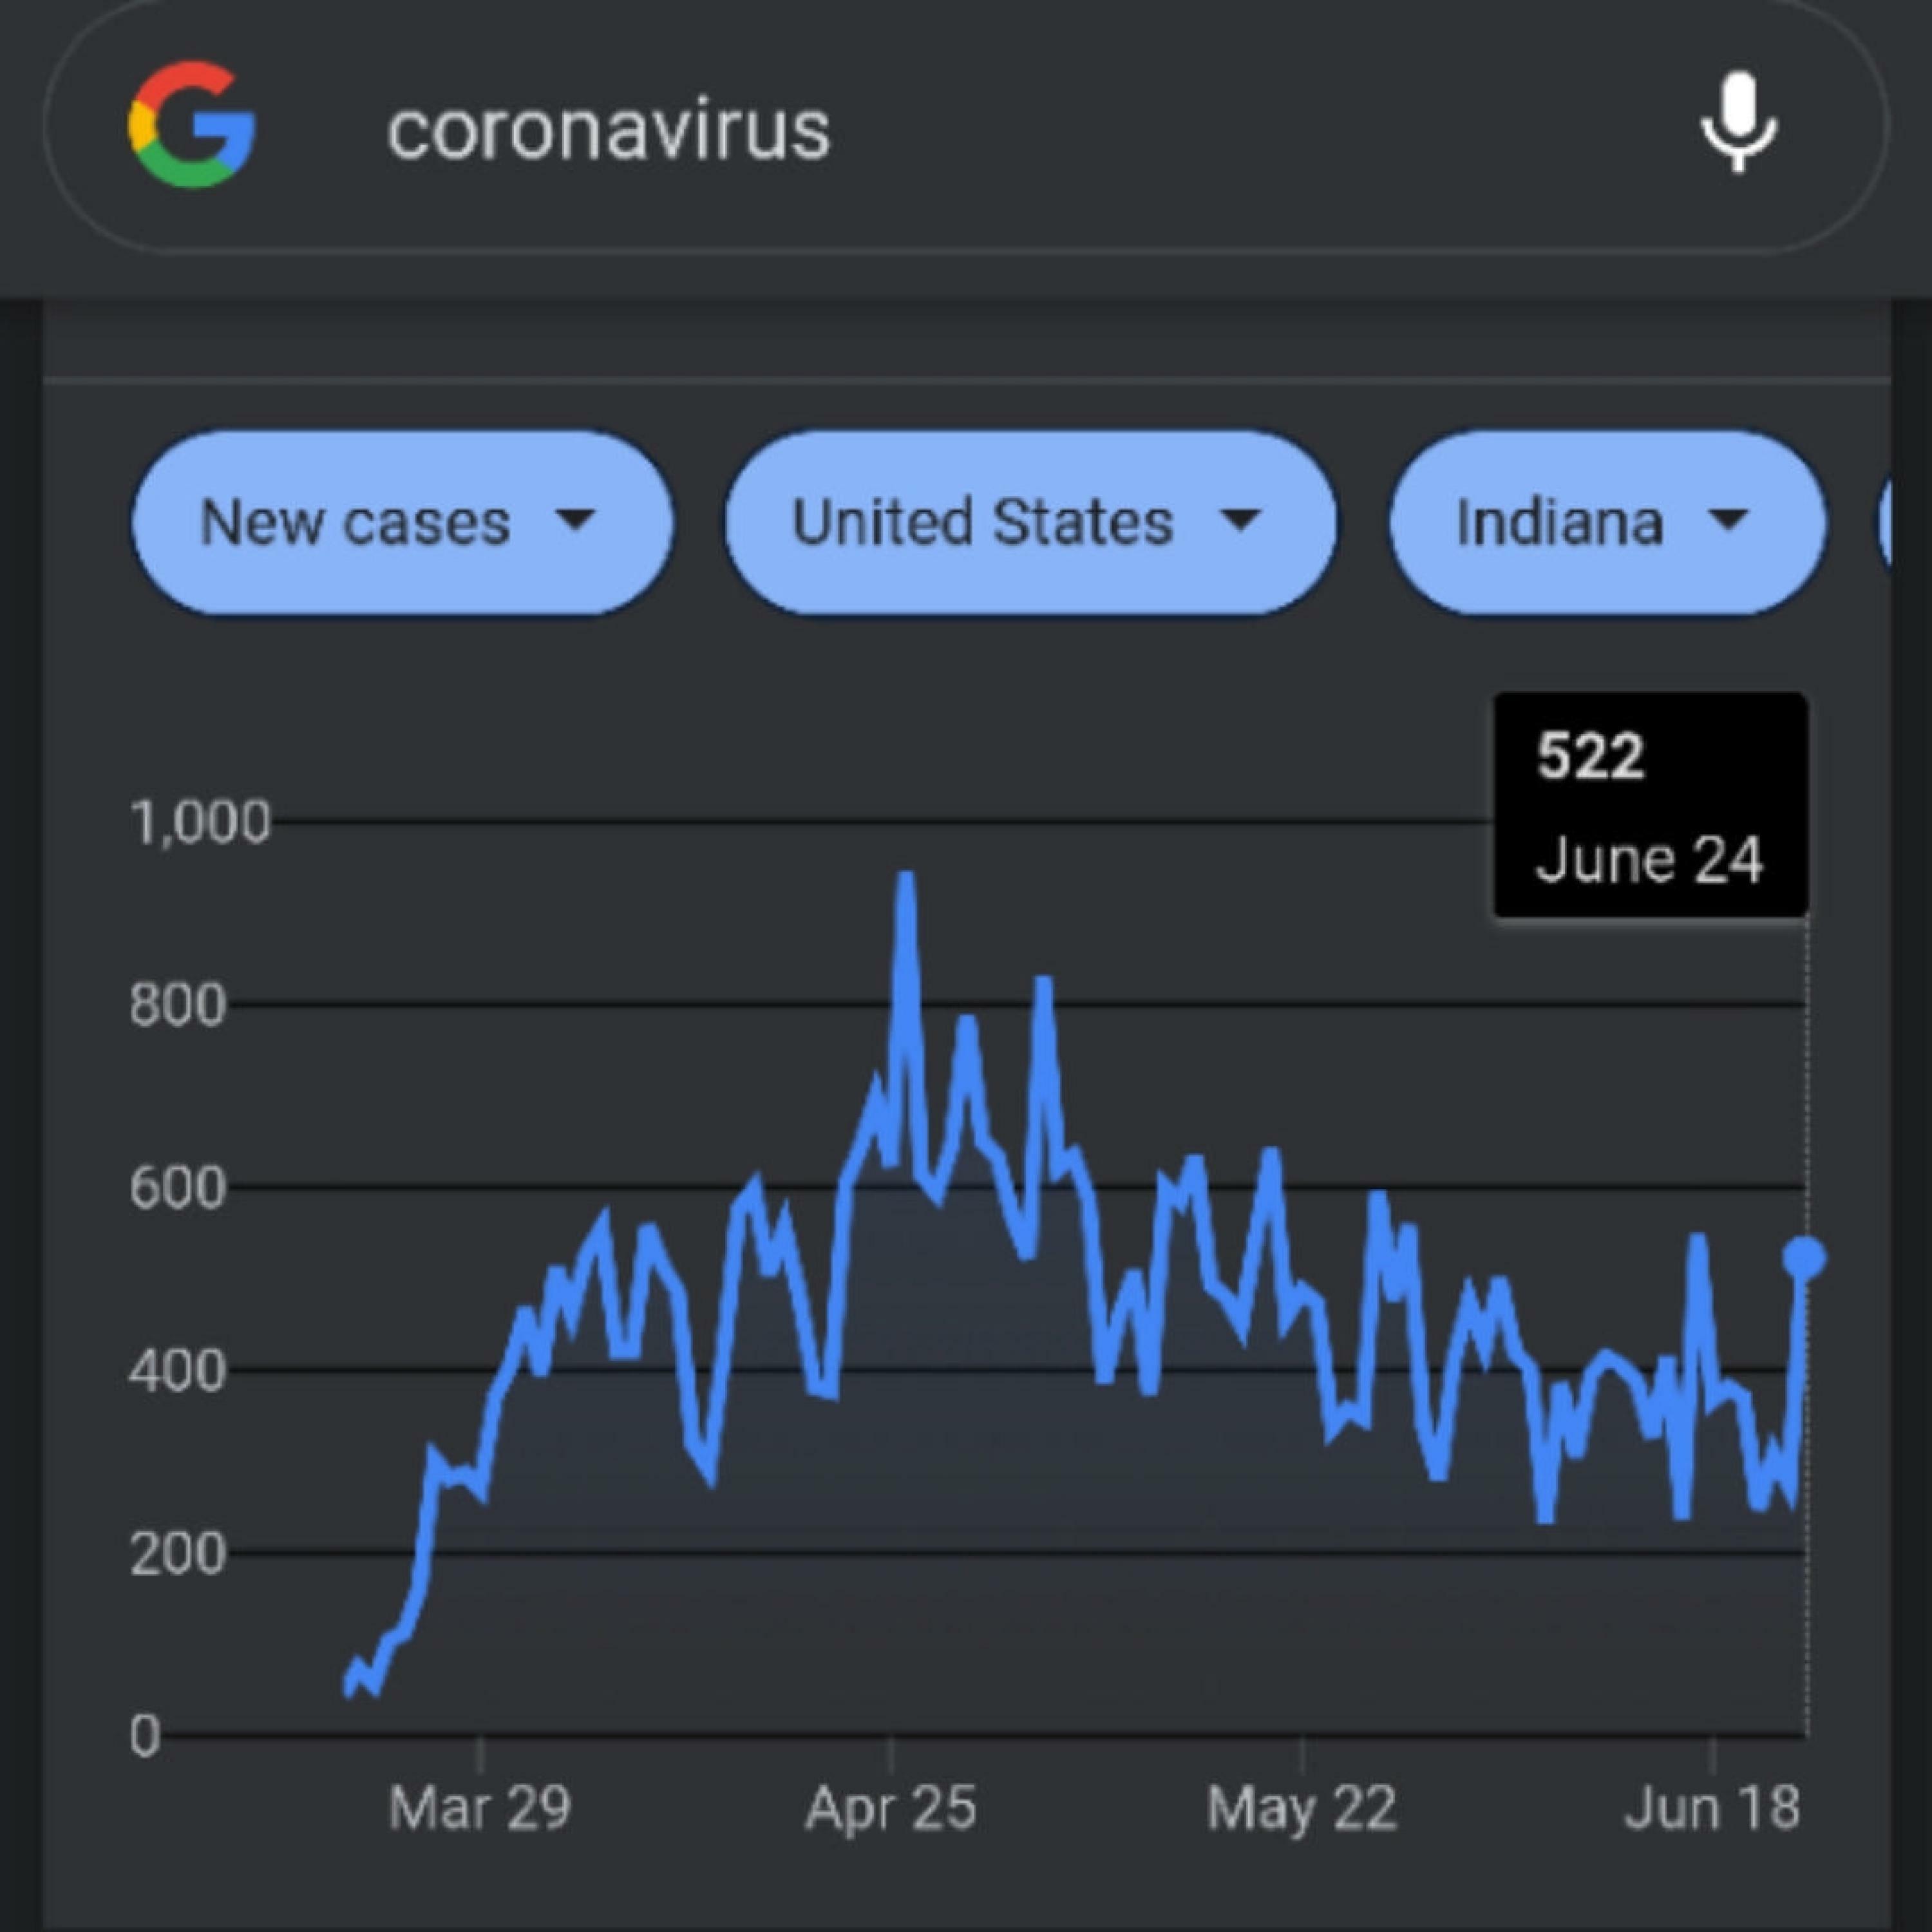Click the Mar 29 axis label
The height and width of the screenshot is (1932, 1932).
[x=480, y=1808]
